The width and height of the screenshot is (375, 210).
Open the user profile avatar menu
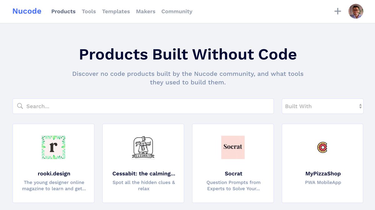tap(356, 11)
